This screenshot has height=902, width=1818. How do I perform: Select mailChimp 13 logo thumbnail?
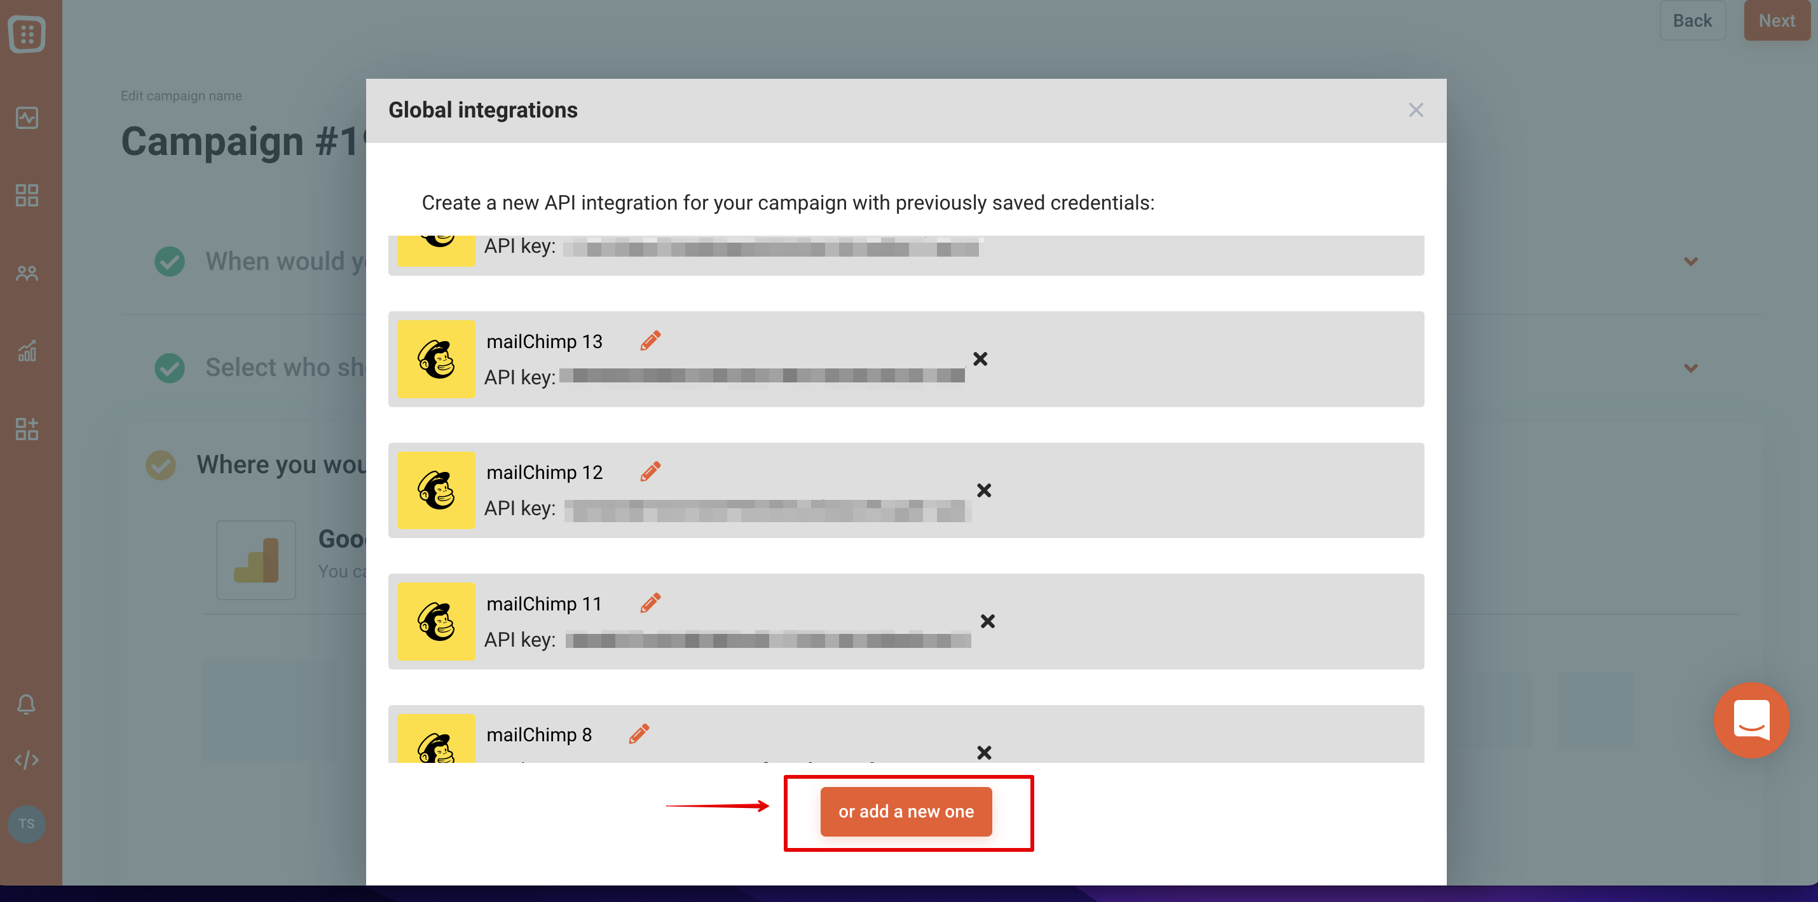click(x=436, y=359)
